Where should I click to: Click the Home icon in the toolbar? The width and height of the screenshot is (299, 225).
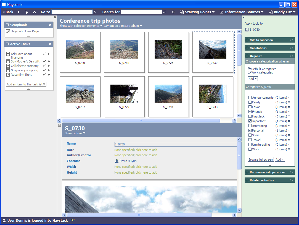(x=34, y=12)
